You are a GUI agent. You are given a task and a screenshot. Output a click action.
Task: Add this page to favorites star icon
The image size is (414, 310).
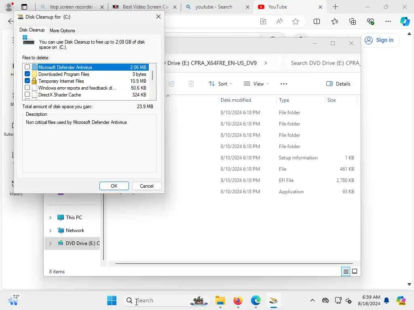(x=296, y=22)
